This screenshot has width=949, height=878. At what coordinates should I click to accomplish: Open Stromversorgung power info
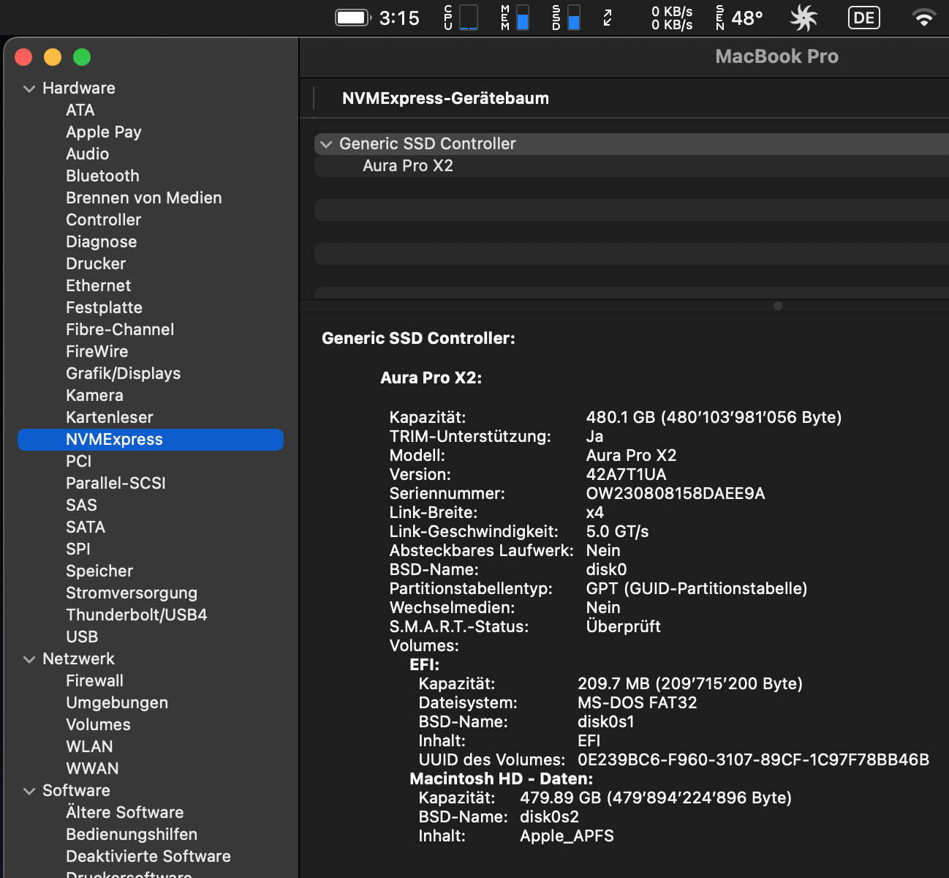(x=132, y=593)
